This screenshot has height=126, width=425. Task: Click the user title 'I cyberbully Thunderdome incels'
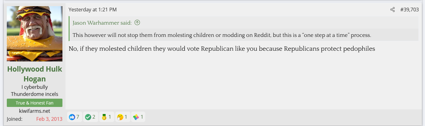[35, 91]
